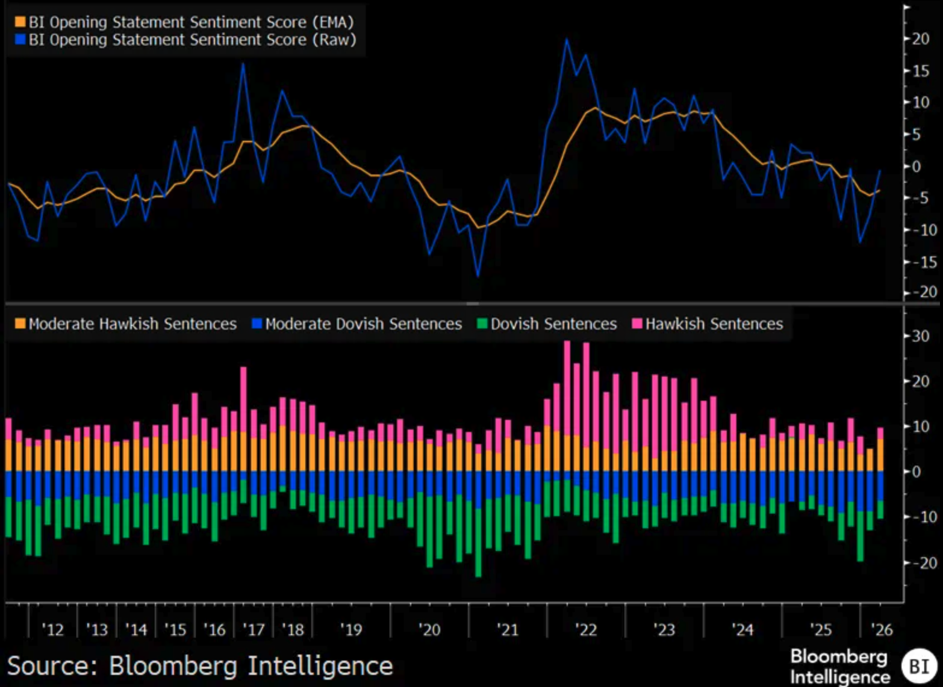Click the blue Moderate Dovish legend swatch
Screen dimensions: 943x687
click(x=257, y=324)
